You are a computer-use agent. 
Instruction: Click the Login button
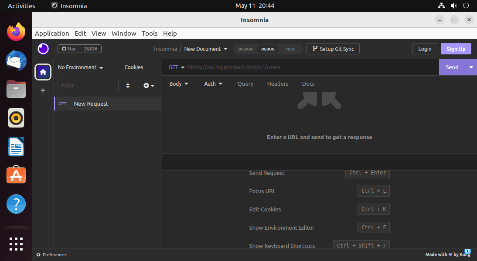click(x=425, y=49)
